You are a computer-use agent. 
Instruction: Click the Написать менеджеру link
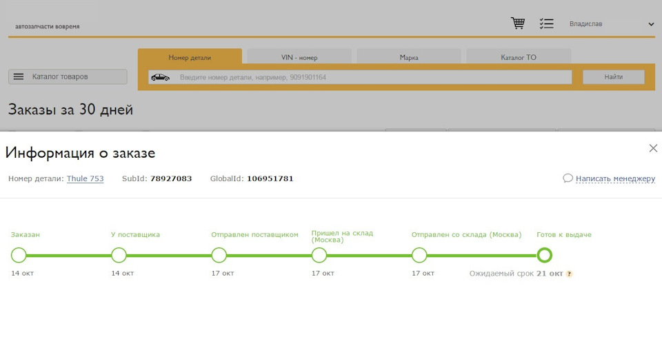pos(615,178)
